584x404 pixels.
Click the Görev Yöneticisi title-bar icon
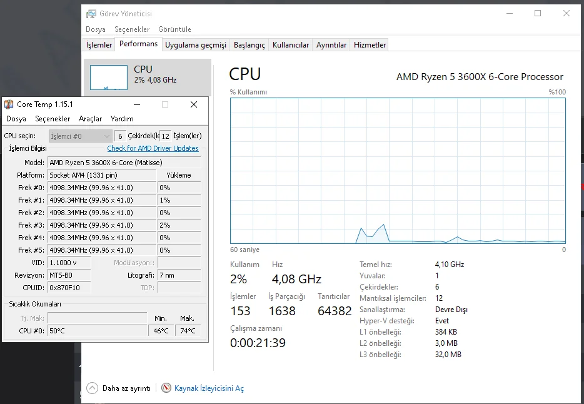click(91, 14)
